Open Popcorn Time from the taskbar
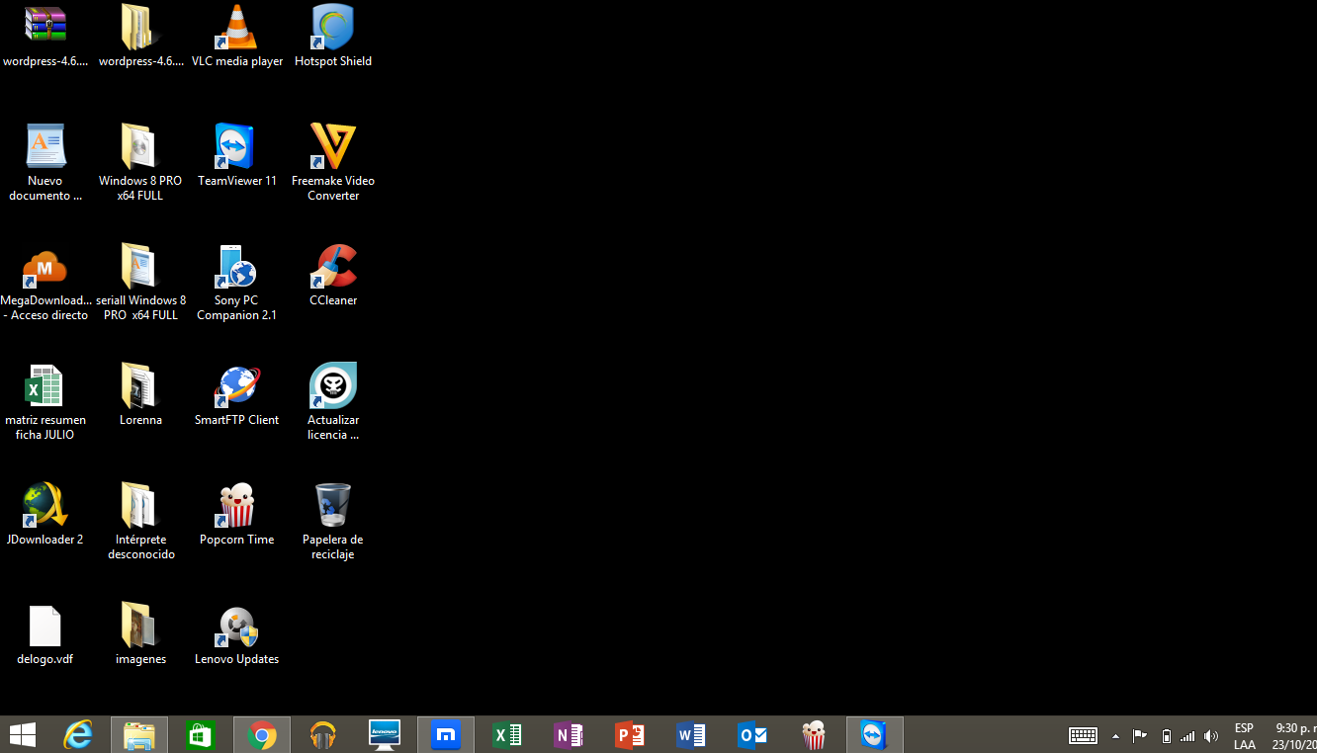Viewport: 1317px width, 753px height. point(814,735)
